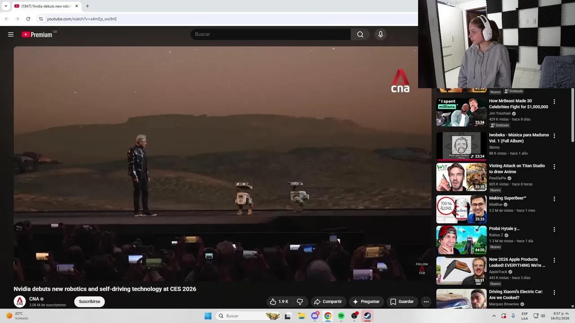Click channel name NileBlue
This screenshot has height=323, width=575.
(x=495, y=205)
